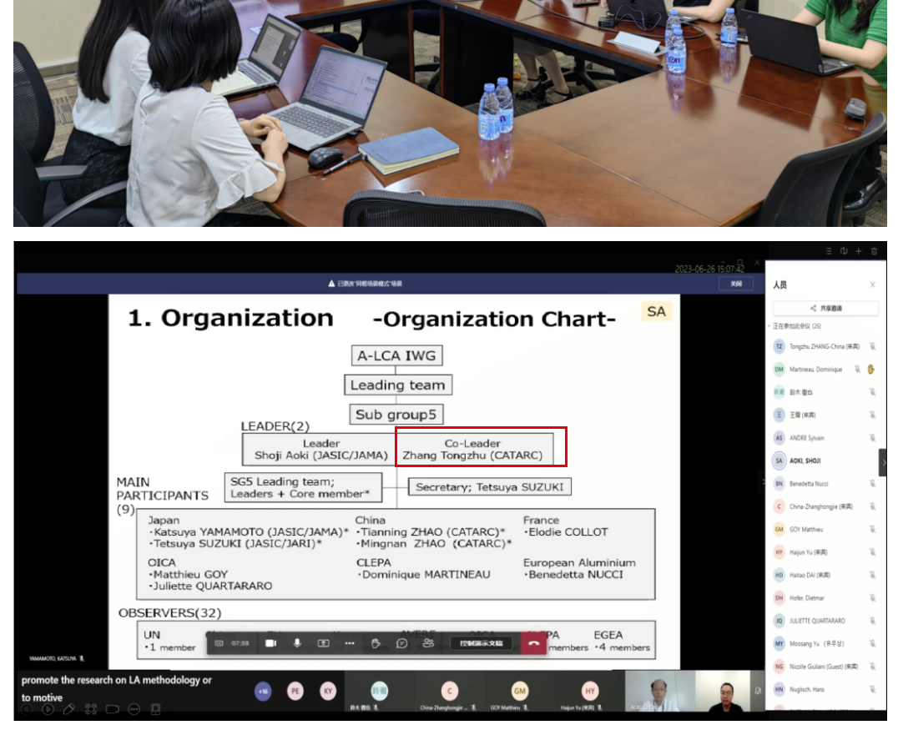This screenshot has height=735, width=898.
Task: Select Martineau, Dominique in participants list
Action: tap(815, 370)
